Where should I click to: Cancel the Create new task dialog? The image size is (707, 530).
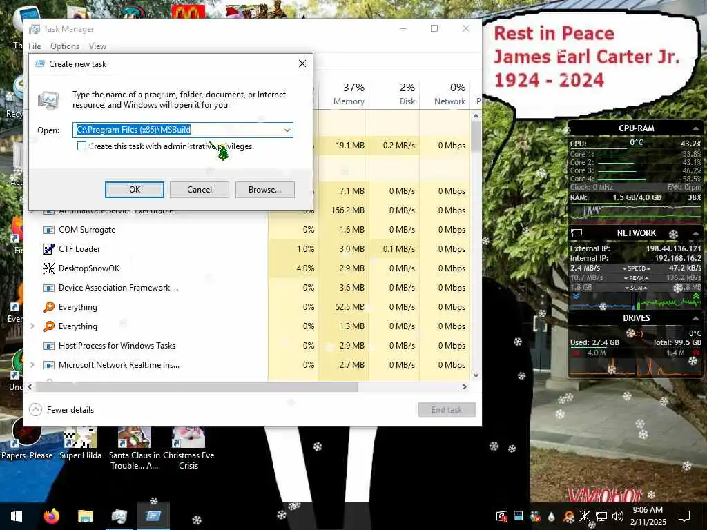pos(200,190)
